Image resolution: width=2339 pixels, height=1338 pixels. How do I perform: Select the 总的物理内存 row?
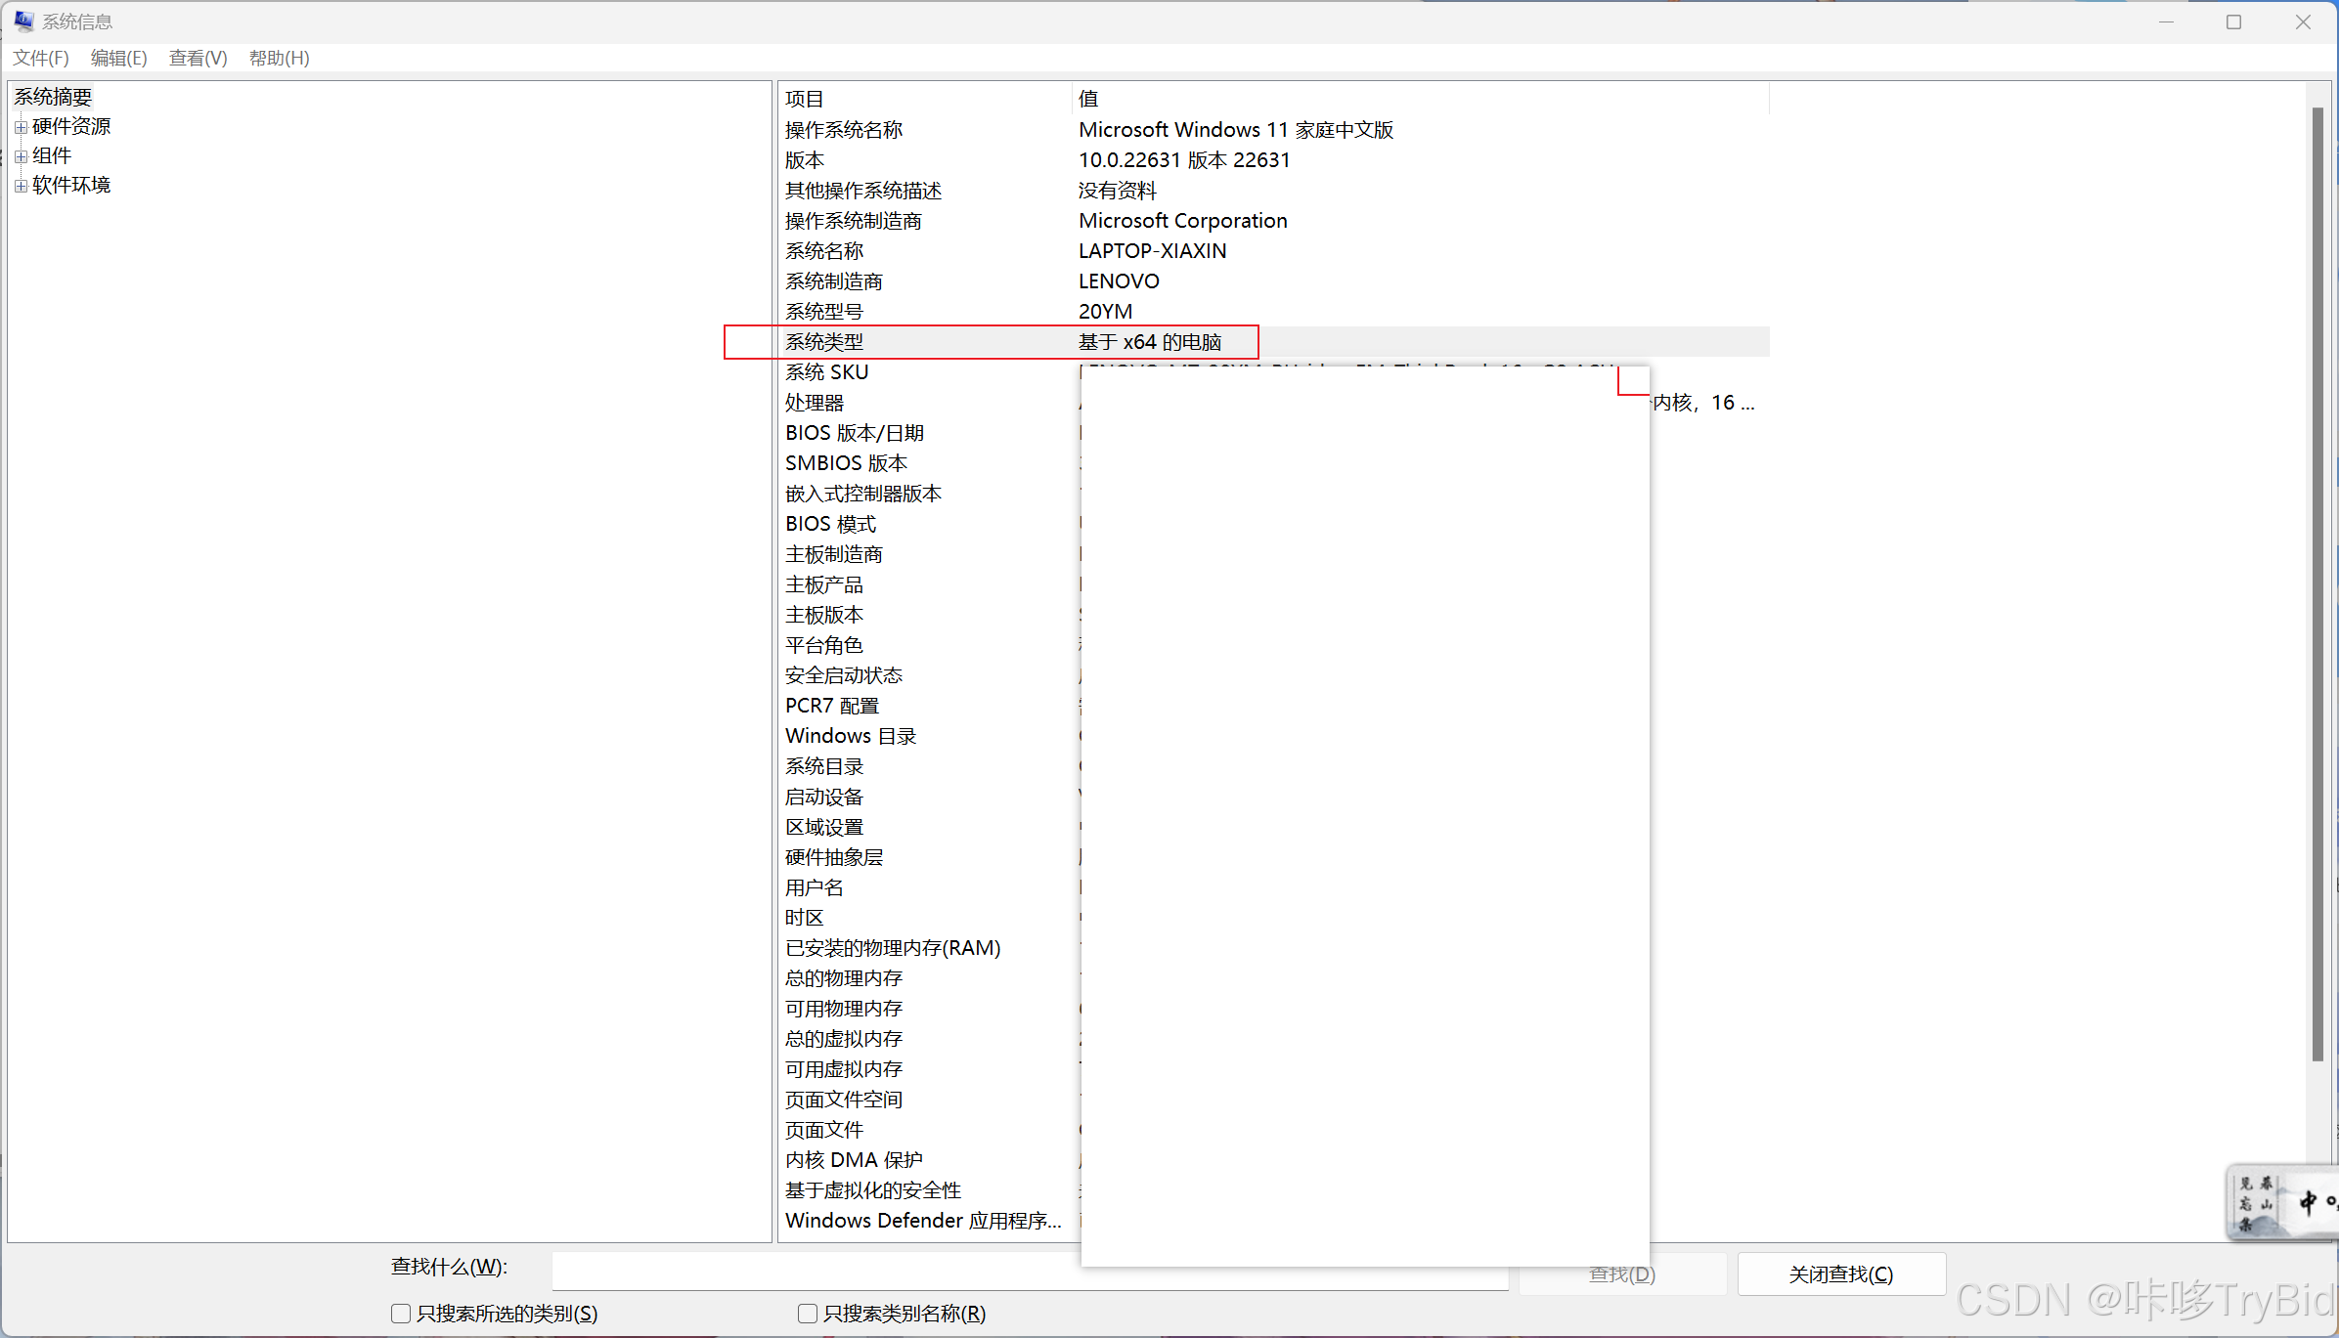click(x=929, y=978)
